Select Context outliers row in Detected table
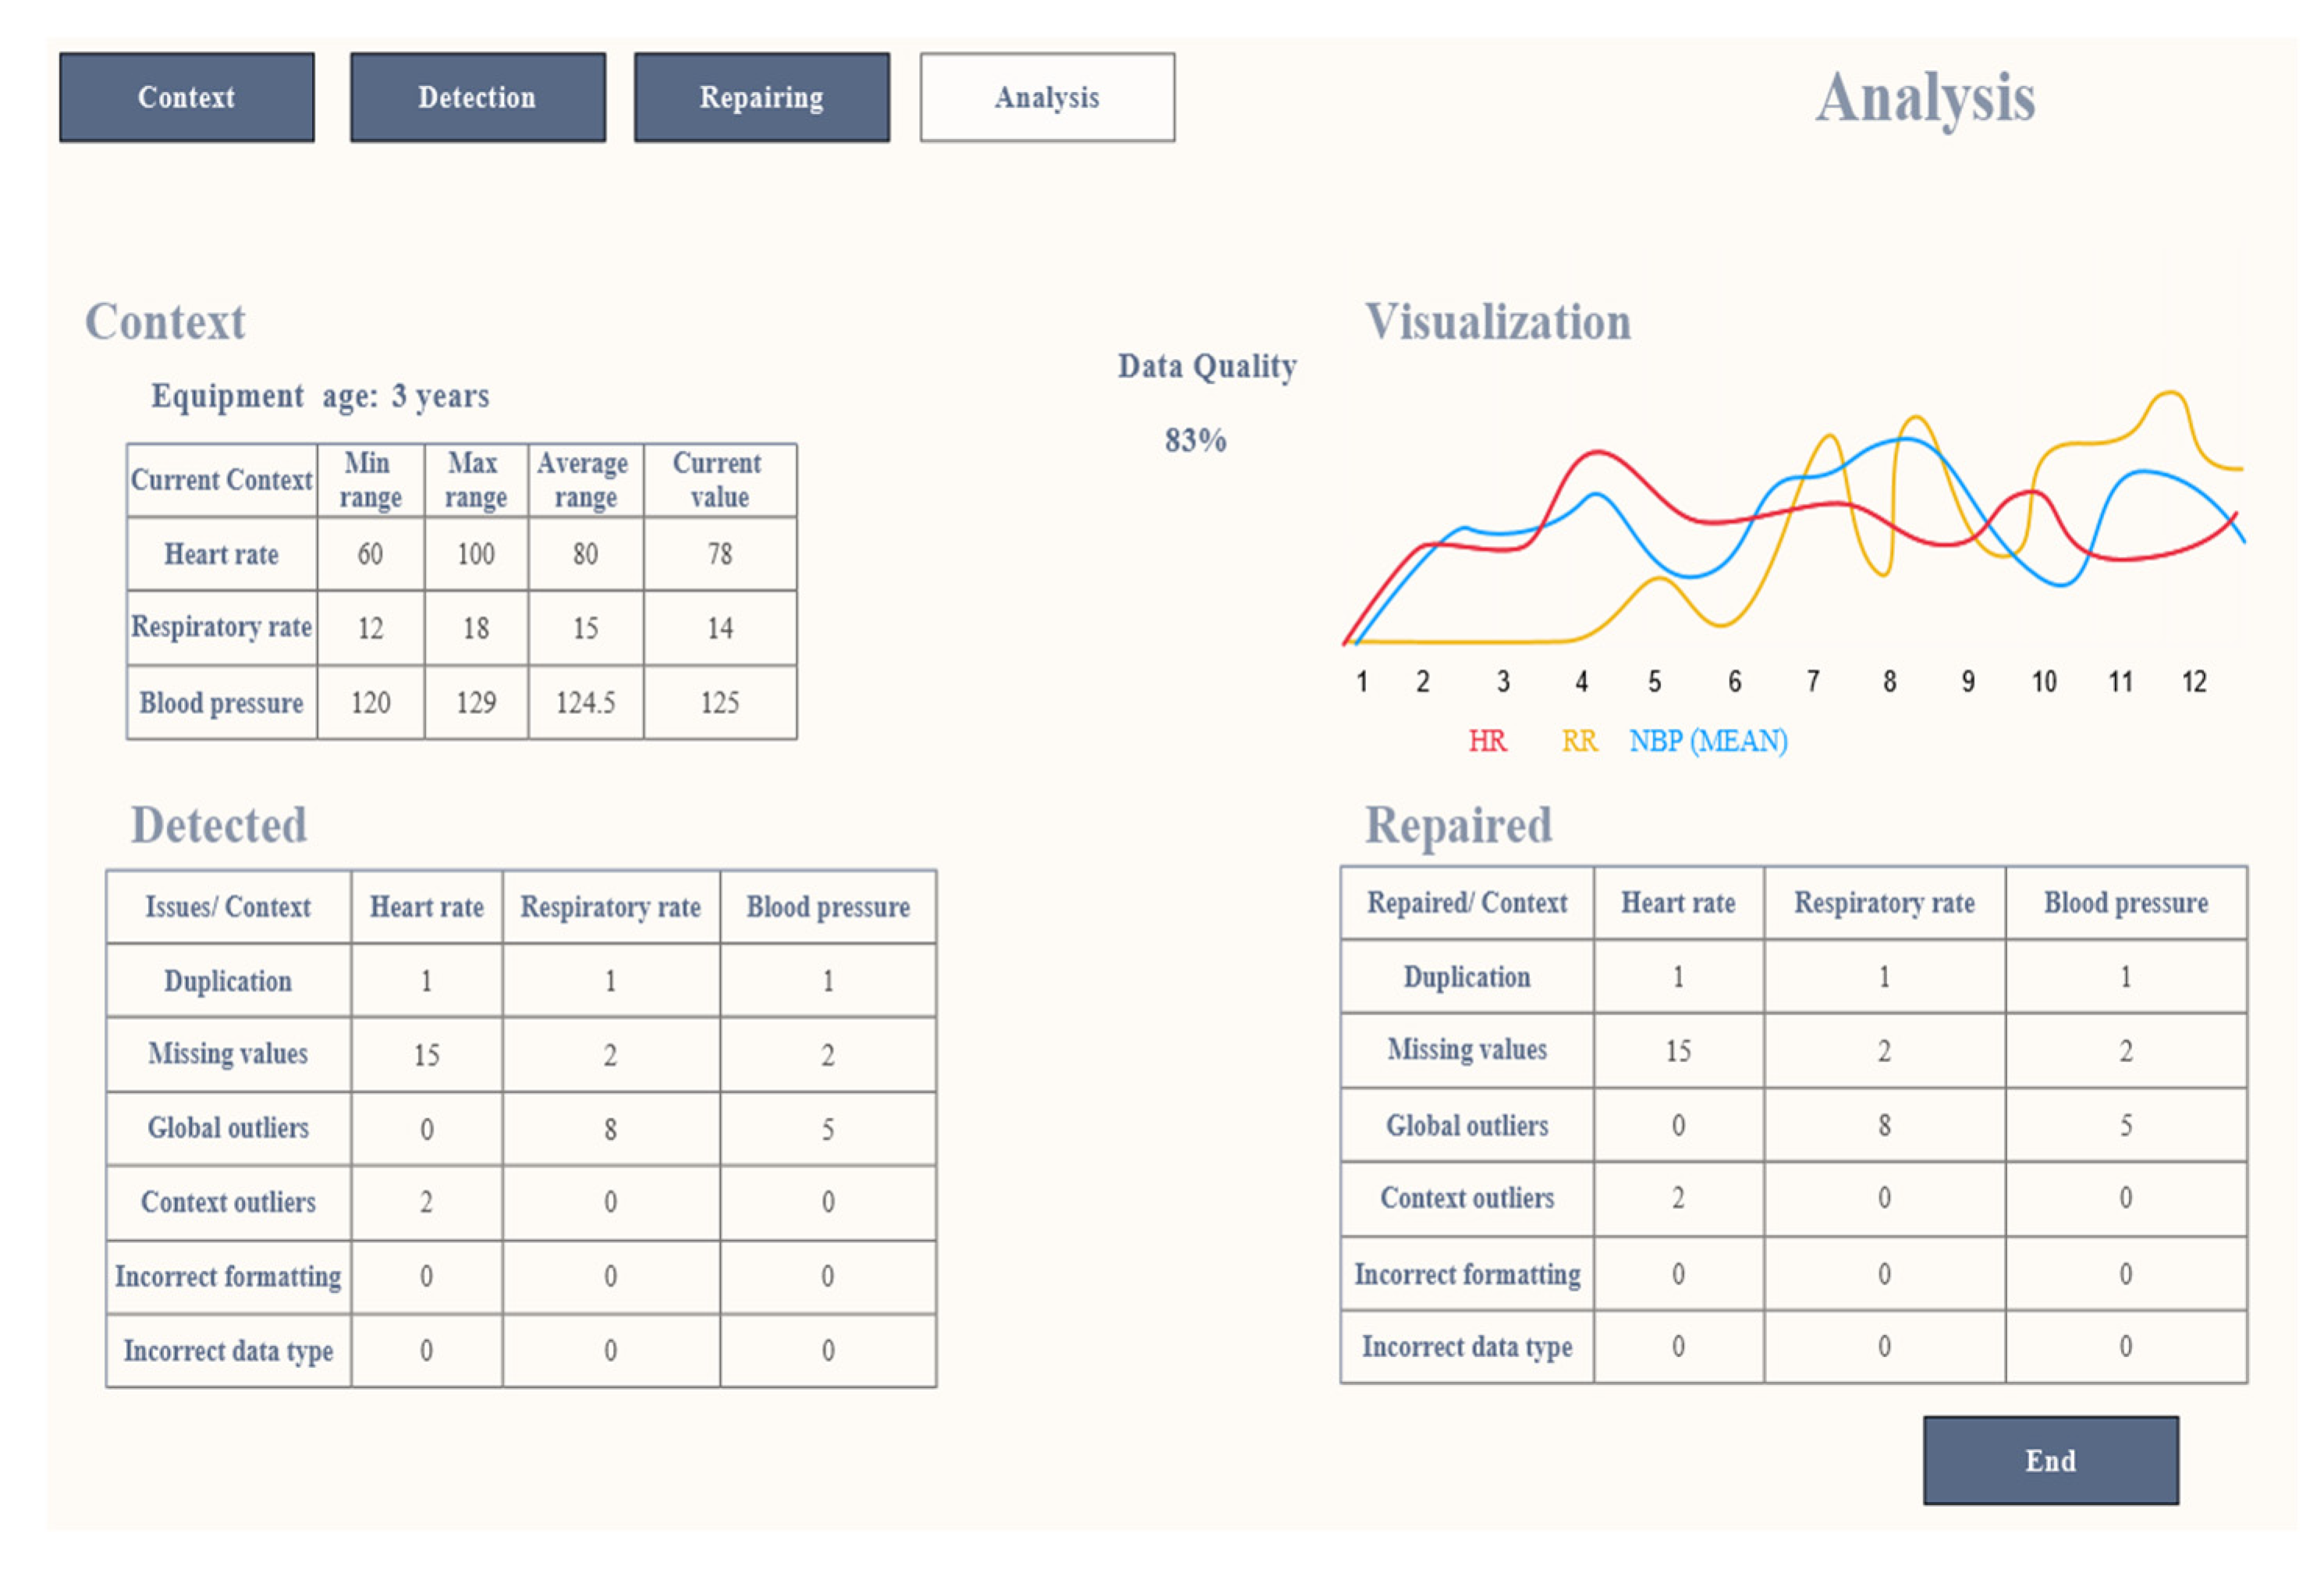 tap(228, 1202)
